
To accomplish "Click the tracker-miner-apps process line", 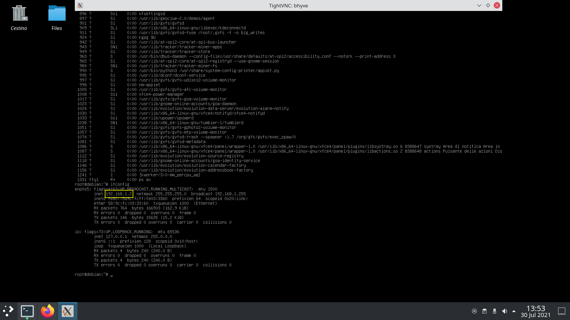I will [151, 47].
